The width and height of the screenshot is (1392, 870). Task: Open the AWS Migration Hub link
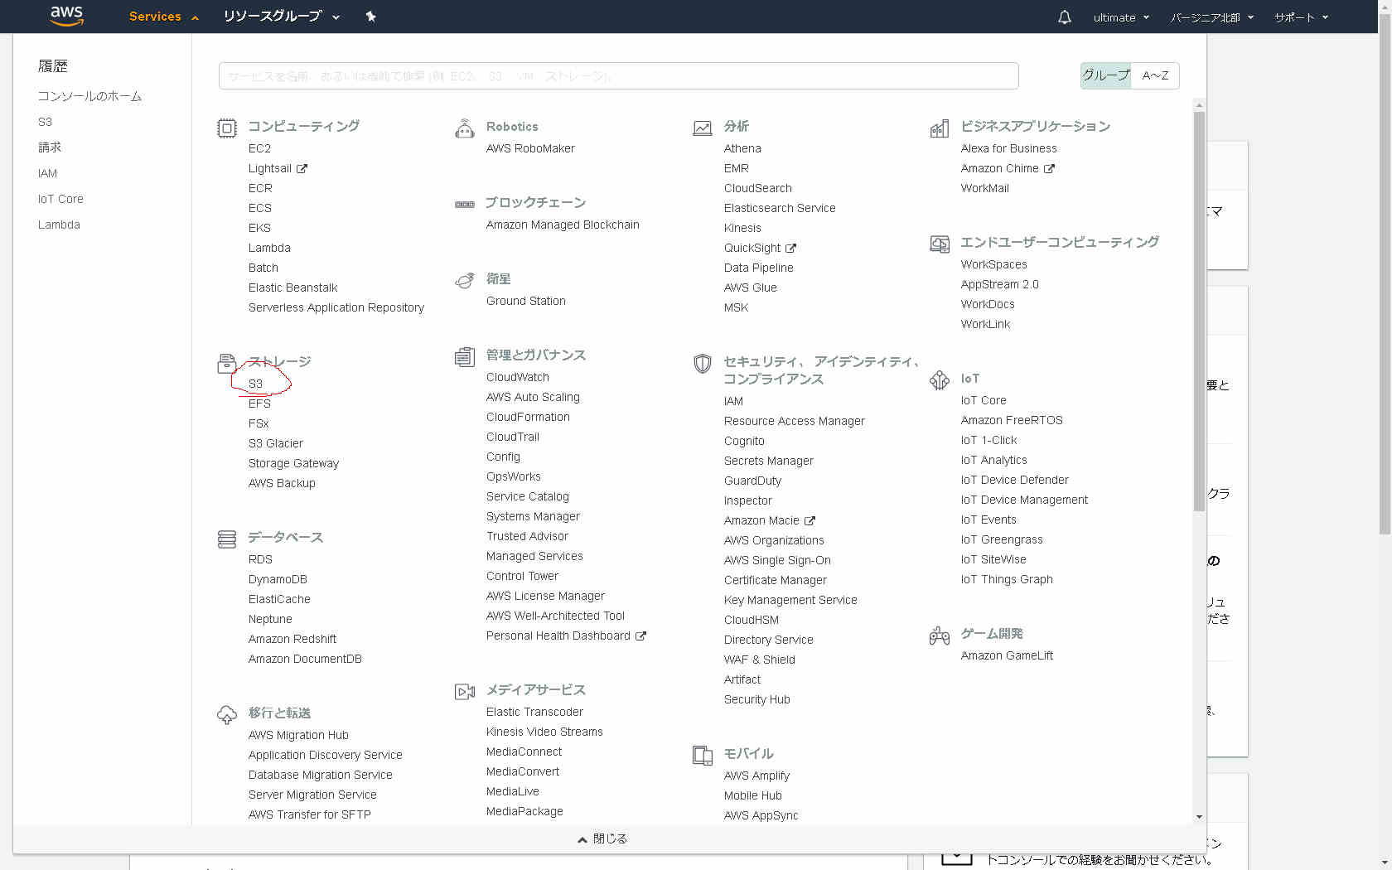click(298, 735)
